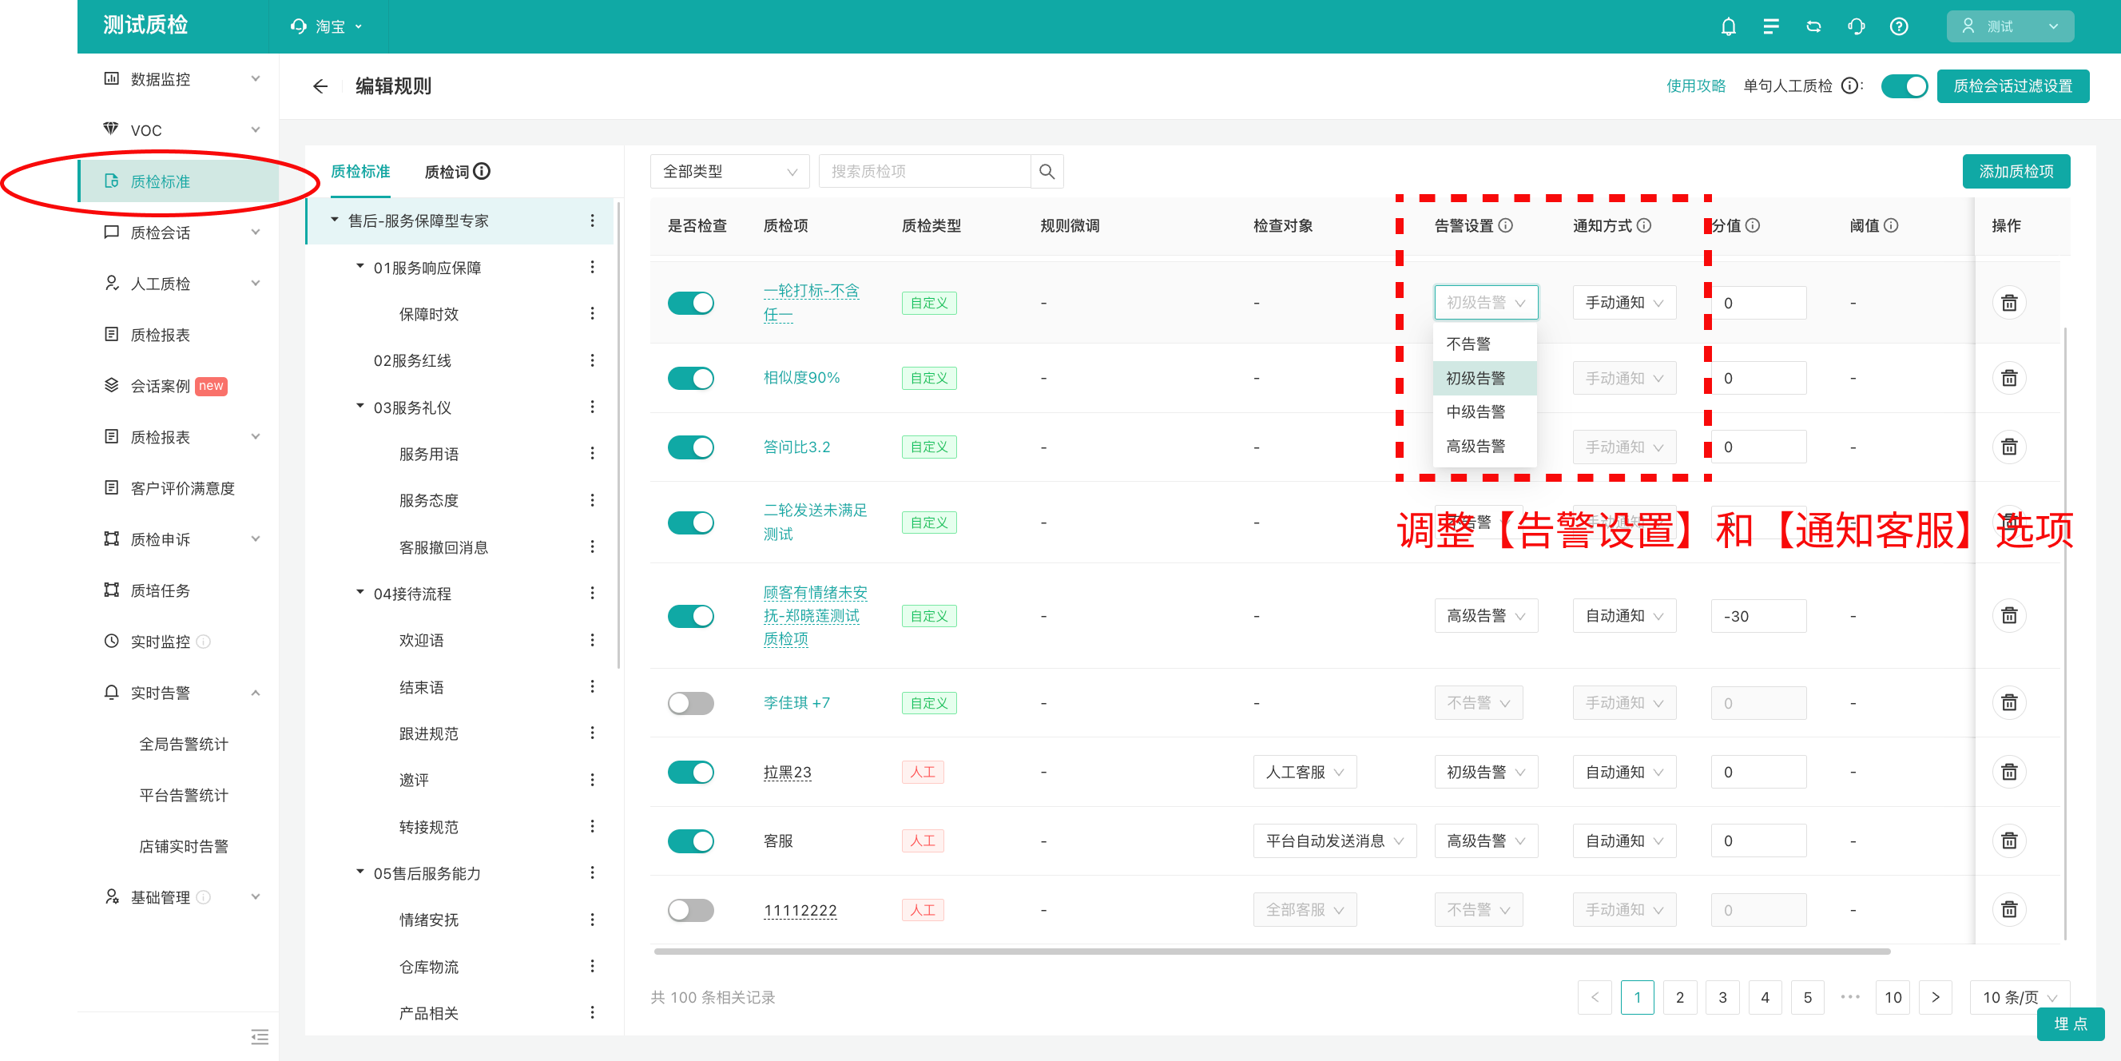Delete the 客服 row
This screenshot has height=1061, width=2121.
click(x=2009, y=841)
